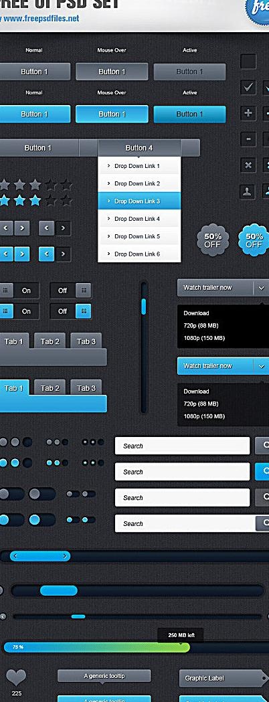This screenshot has width=269, height=702.
Task: Click the 250 MB left tooltip
Action: pyautogui.click(x=181, y=635)
